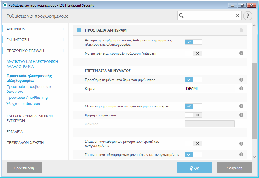
Task: Toggle Προσθήκη κειμένου στο θέμα του μηνύματος
Action: coord(193,80)
